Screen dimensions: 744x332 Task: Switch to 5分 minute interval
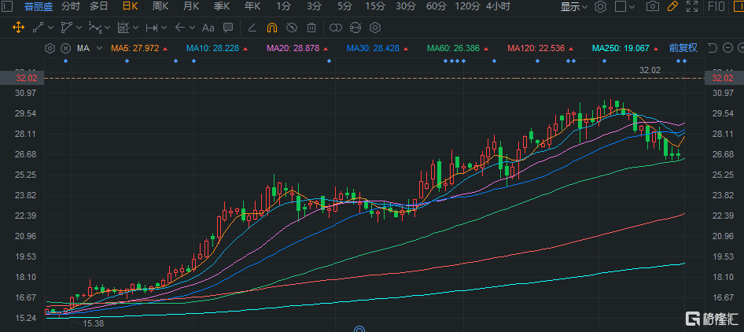coord(345,6)
